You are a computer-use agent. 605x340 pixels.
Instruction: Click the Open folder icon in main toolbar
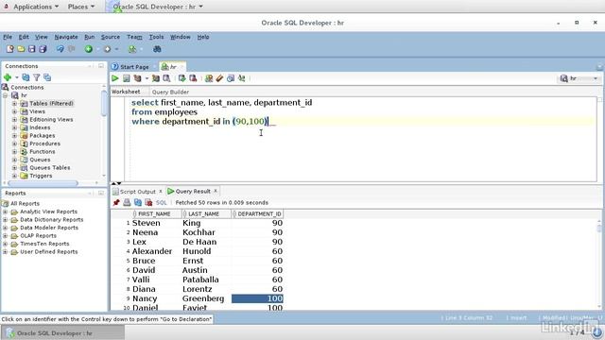click(x=21, y=49)
